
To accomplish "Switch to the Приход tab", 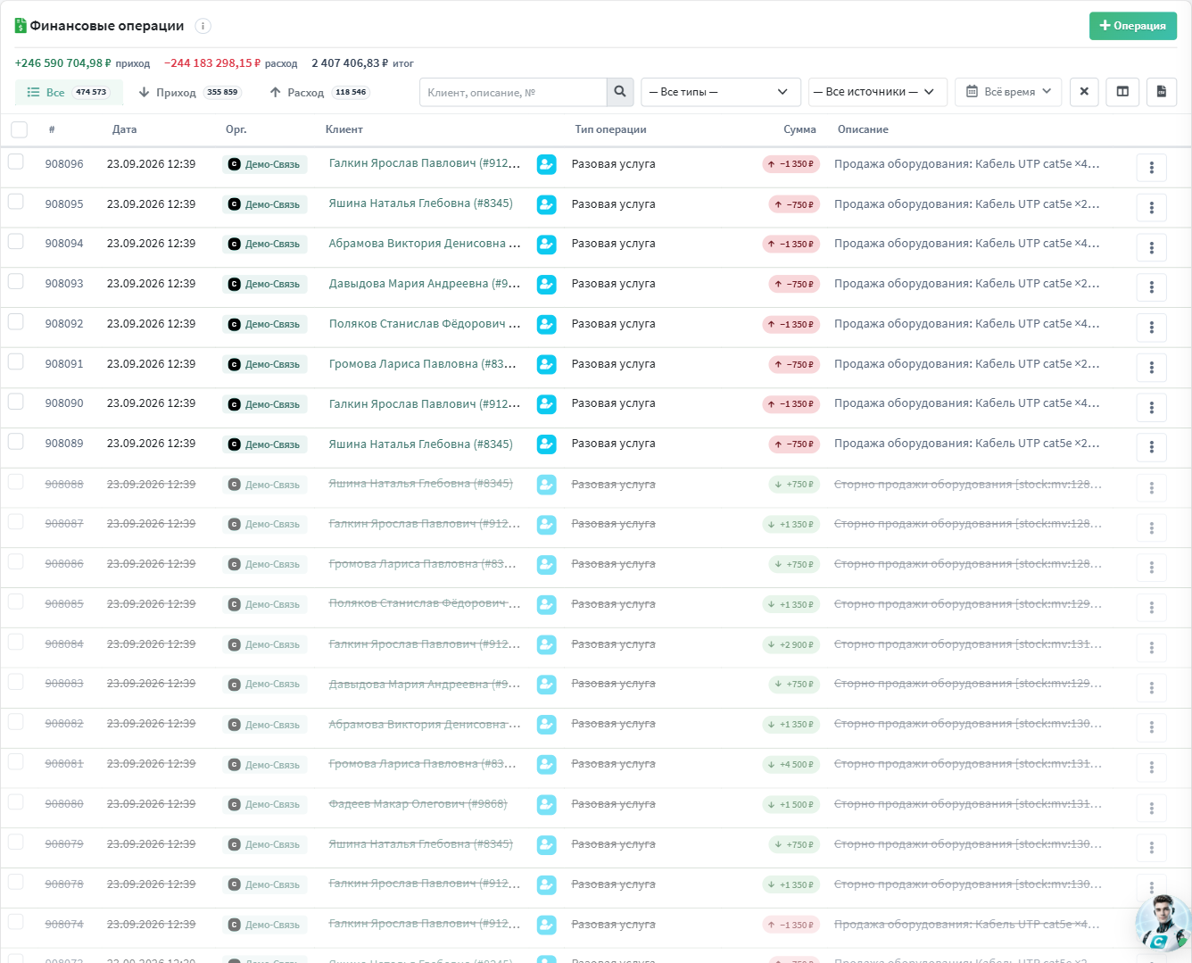I will pyautogui.click(x=189, y=92).
